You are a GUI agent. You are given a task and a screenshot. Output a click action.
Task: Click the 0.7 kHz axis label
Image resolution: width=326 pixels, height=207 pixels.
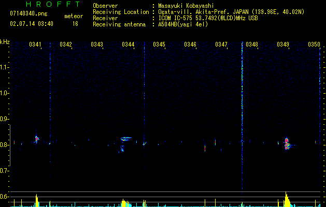(4, 171)
